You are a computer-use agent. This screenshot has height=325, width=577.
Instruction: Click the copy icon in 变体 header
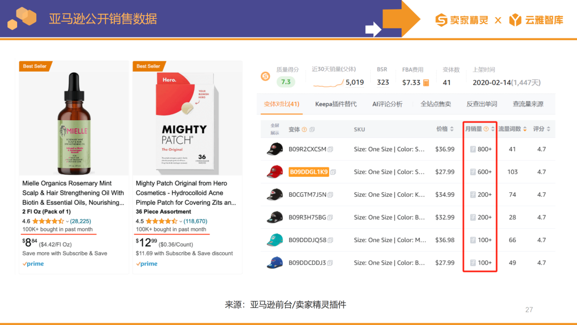click(312, 129)
